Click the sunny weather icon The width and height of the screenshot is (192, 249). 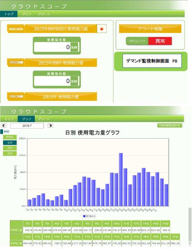click(101, 29)
